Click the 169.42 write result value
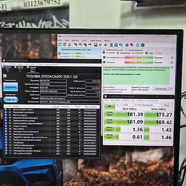186x186 pixels. (164, 122)
